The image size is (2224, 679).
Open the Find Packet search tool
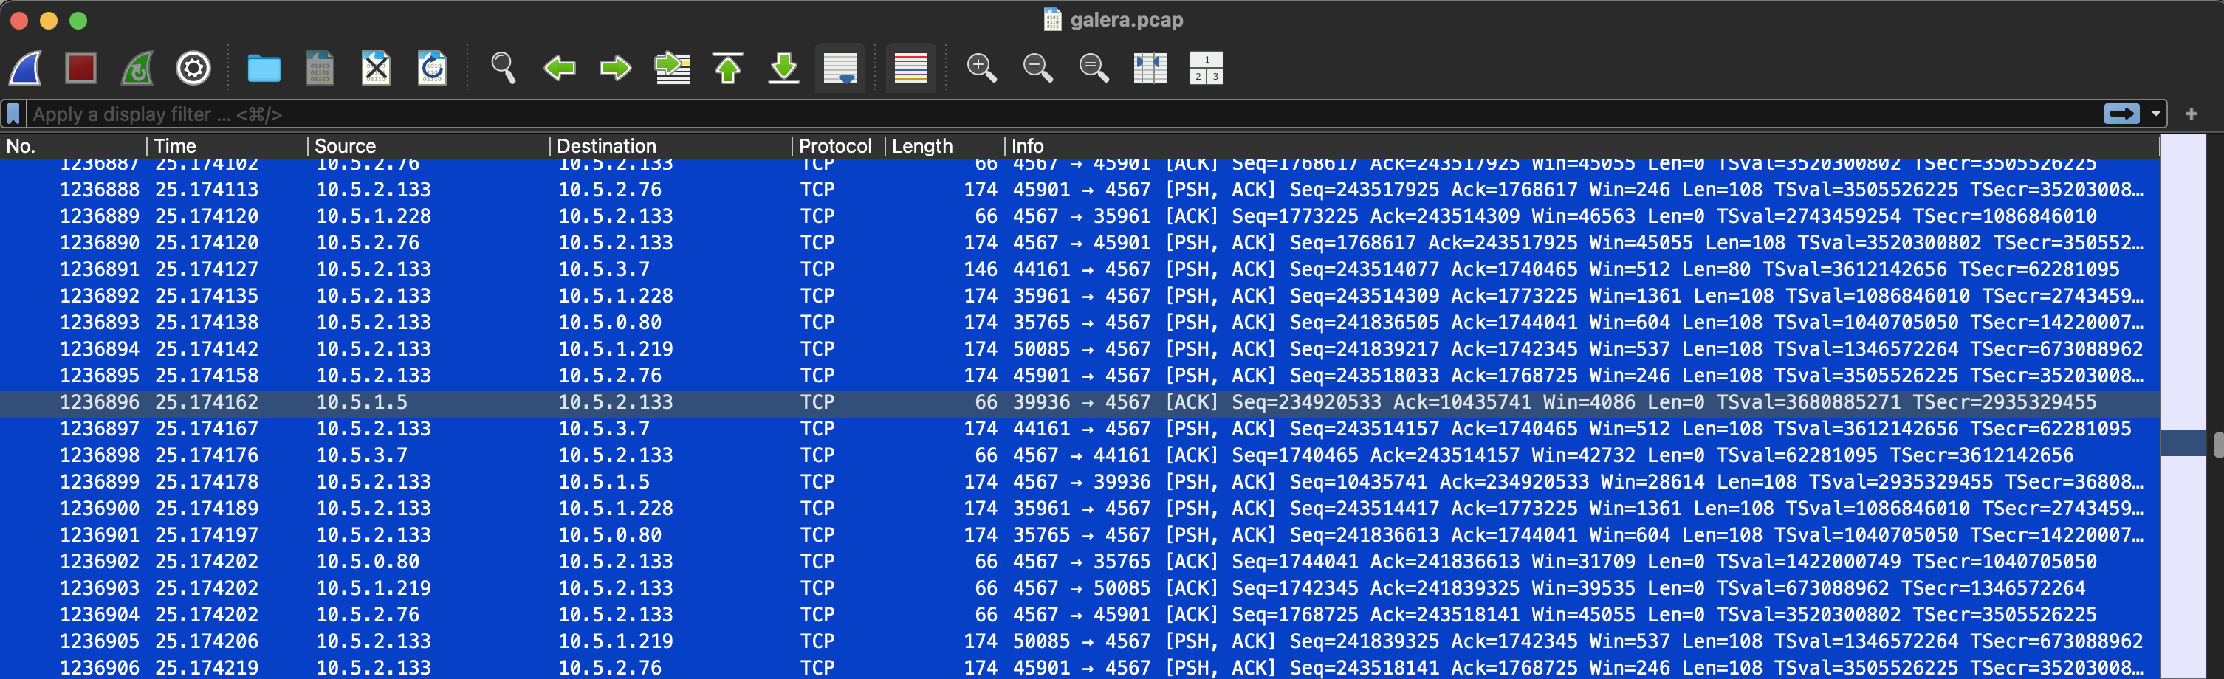(x=503, y=69)
